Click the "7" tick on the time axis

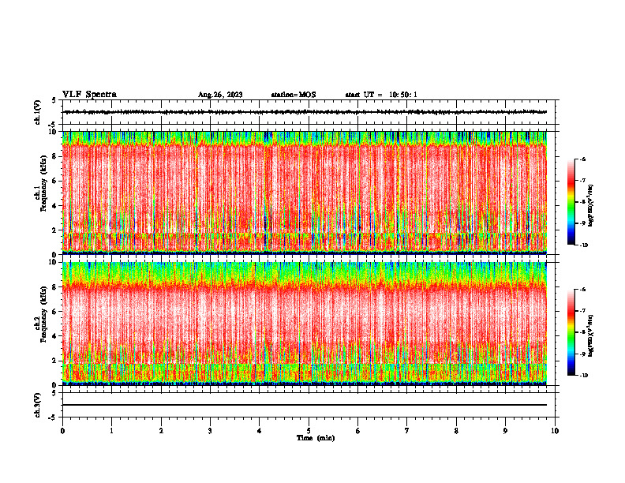407,431
